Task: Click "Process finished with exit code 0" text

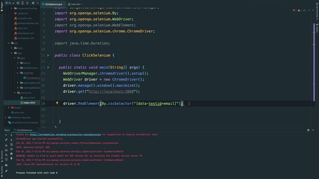Action: tap(36, 173)
